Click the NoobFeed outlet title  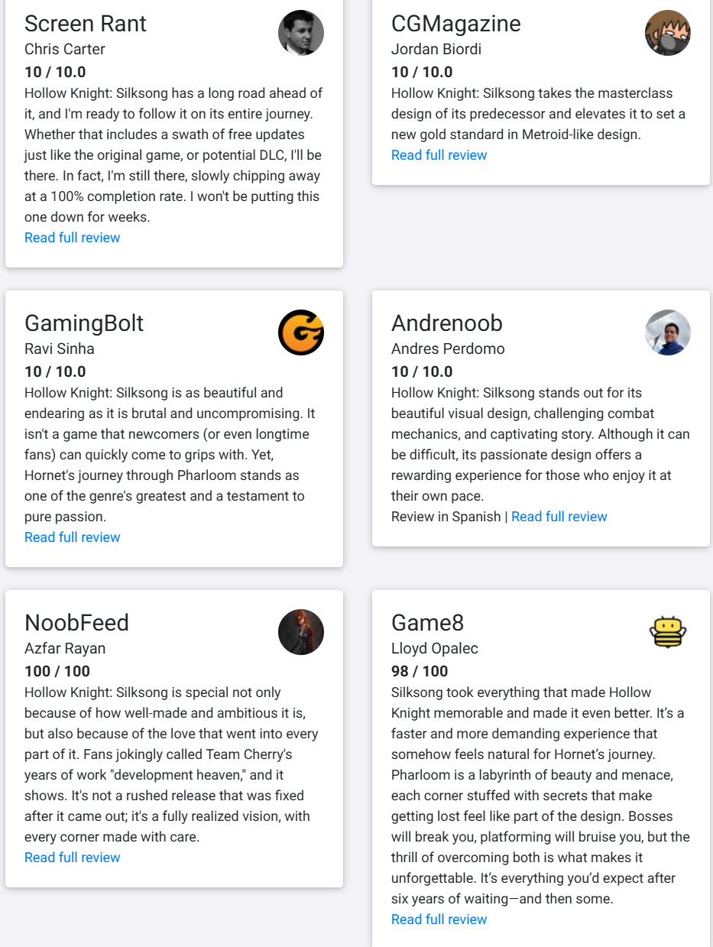[76, 623]
